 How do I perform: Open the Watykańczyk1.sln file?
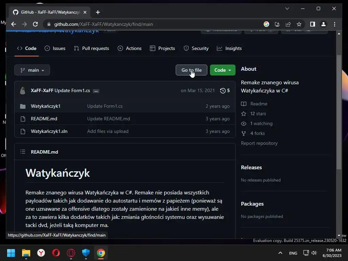tap(49, 131)
